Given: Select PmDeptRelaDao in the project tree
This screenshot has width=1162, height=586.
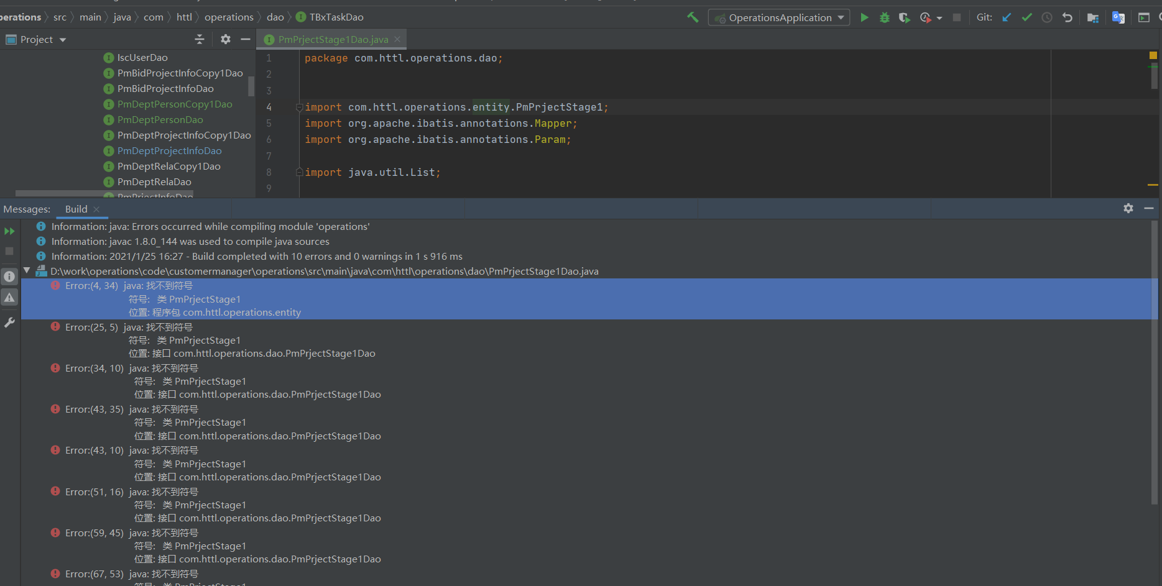Looking at the screenshot, I should click(x=154, y=182).
